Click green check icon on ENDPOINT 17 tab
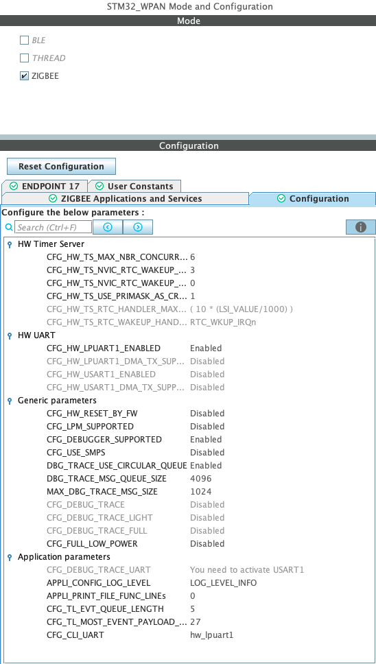 [14, 187]
